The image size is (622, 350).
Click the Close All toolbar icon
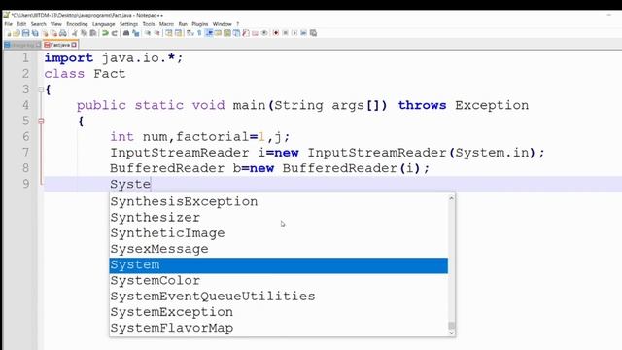point(54,33)
